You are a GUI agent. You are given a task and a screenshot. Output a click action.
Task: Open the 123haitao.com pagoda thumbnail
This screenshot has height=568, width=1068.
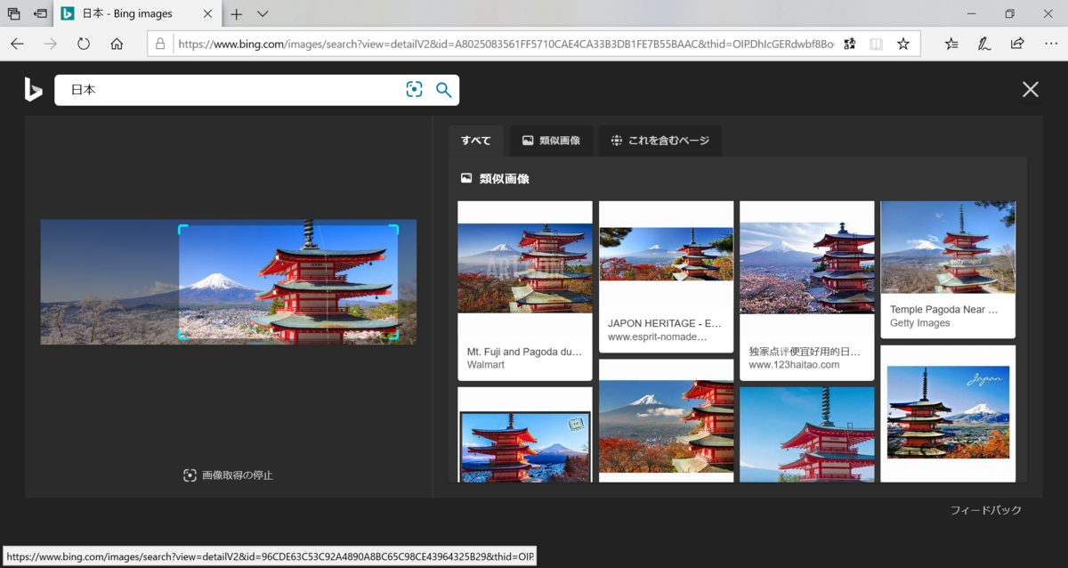click(807, 268)
